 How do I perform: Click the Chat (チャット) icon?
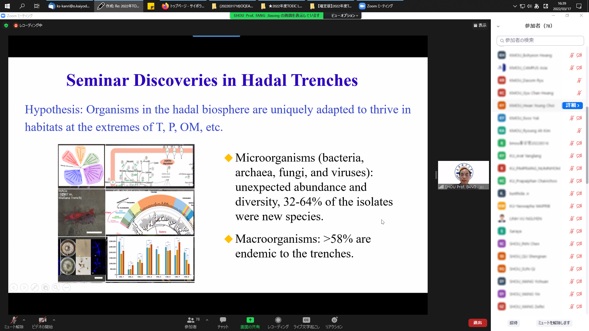click(223, 320)
